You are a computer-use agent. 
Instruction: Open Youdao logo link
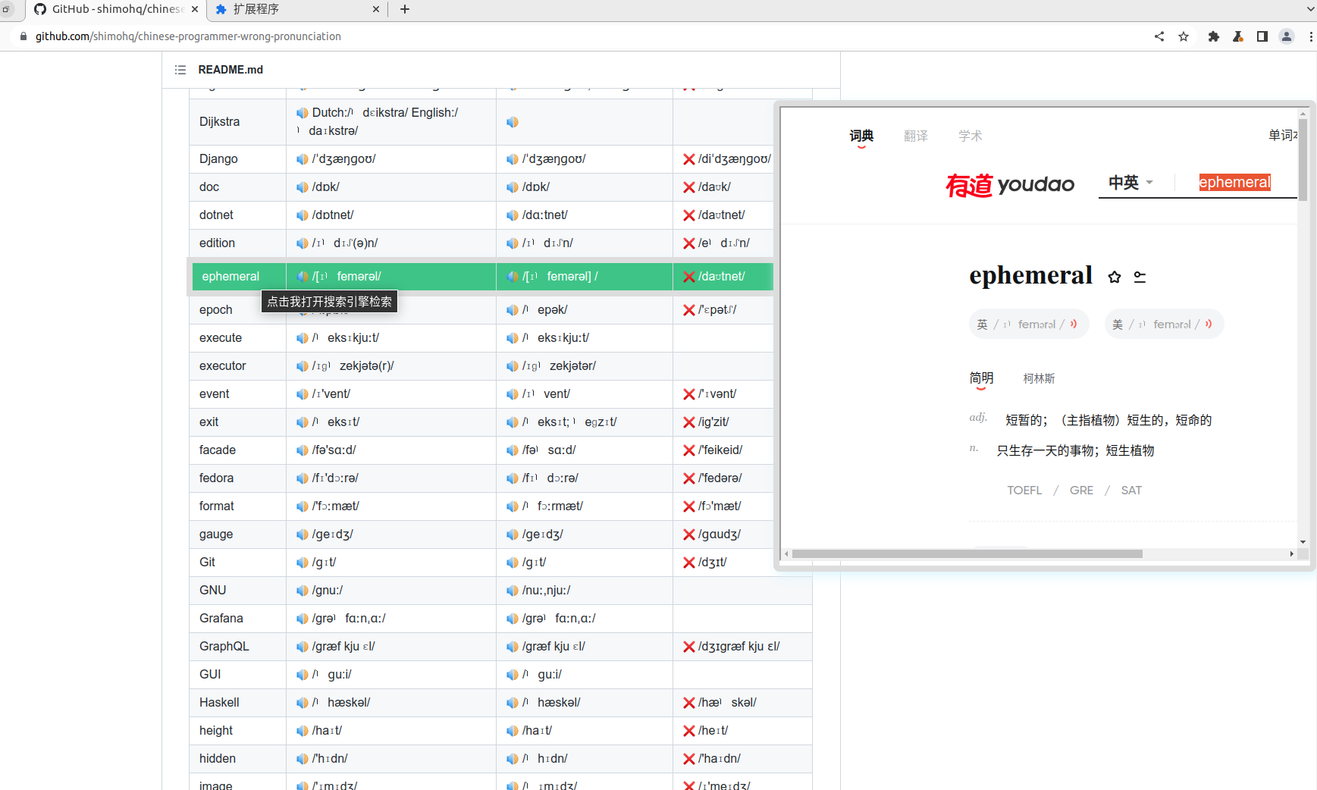click(1010, 184)
